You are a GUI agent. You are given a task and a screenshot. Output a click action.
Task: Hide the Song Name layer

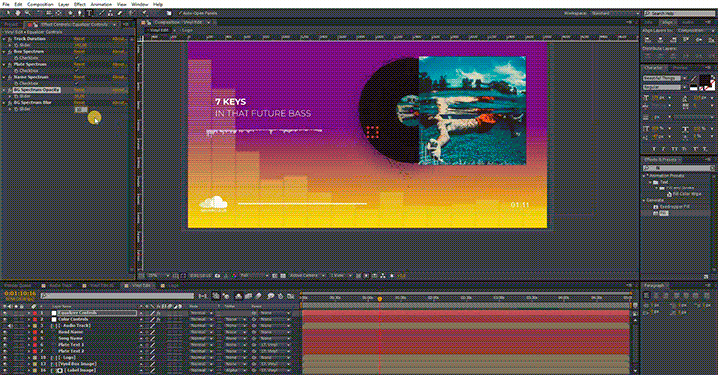(x=5, y=339)
